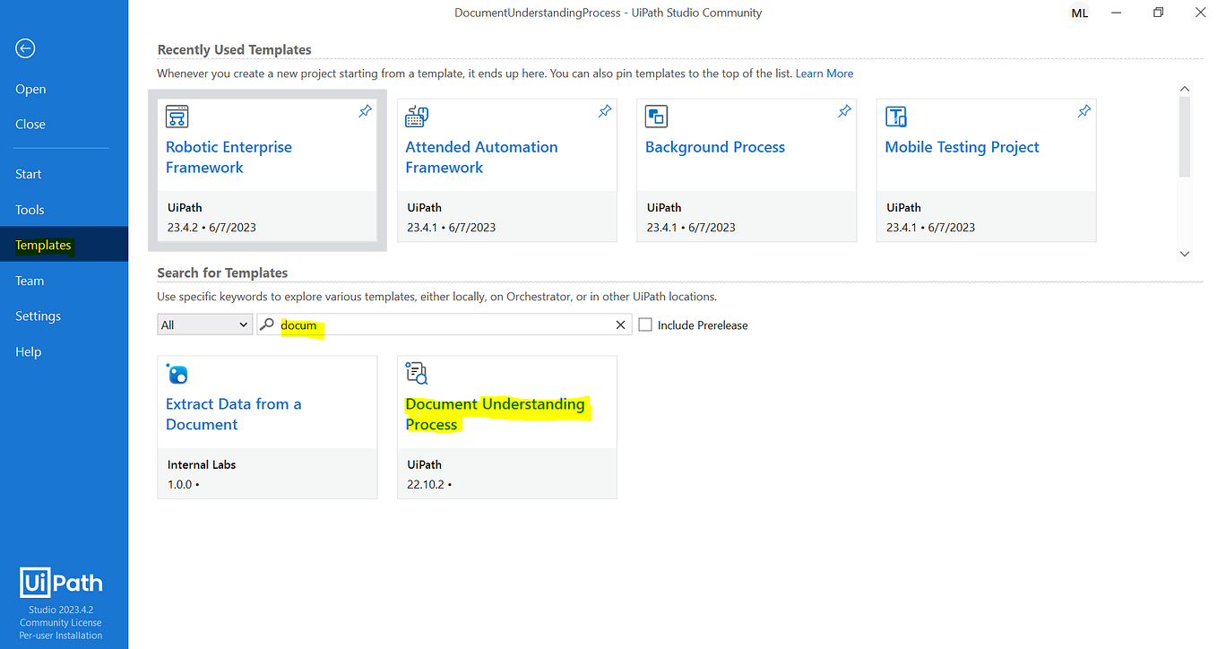
Task: Open the All filter dropdown
Action: point(204,324)
